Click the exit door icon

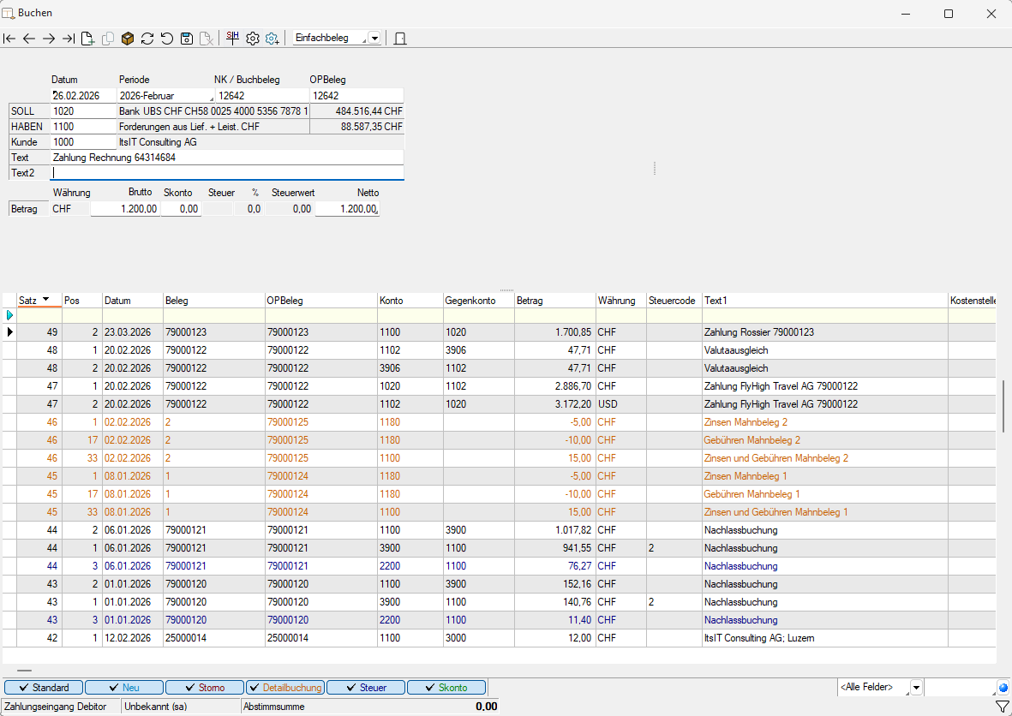point(399,39)
